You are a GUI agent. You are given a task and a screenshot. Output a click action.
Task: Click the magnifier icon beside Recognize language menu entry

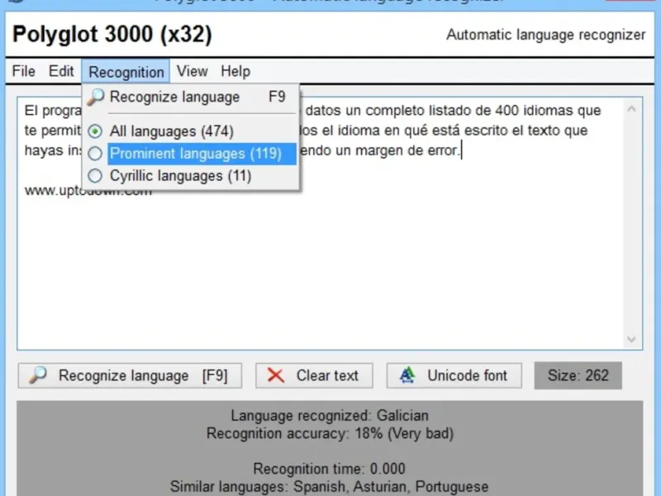pos(95,97)
